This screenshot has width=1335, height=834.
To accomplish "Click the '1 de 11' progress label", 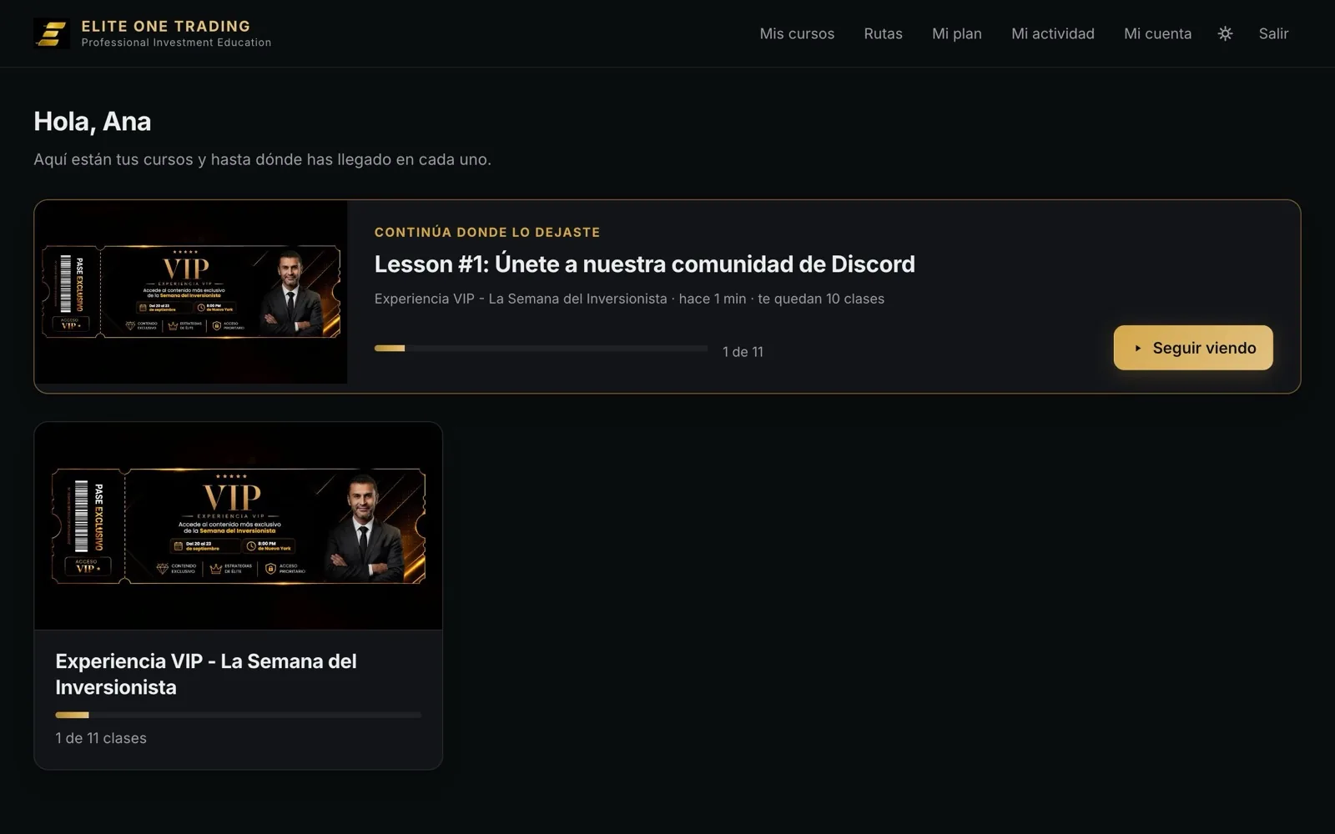I will pos(743,352).
